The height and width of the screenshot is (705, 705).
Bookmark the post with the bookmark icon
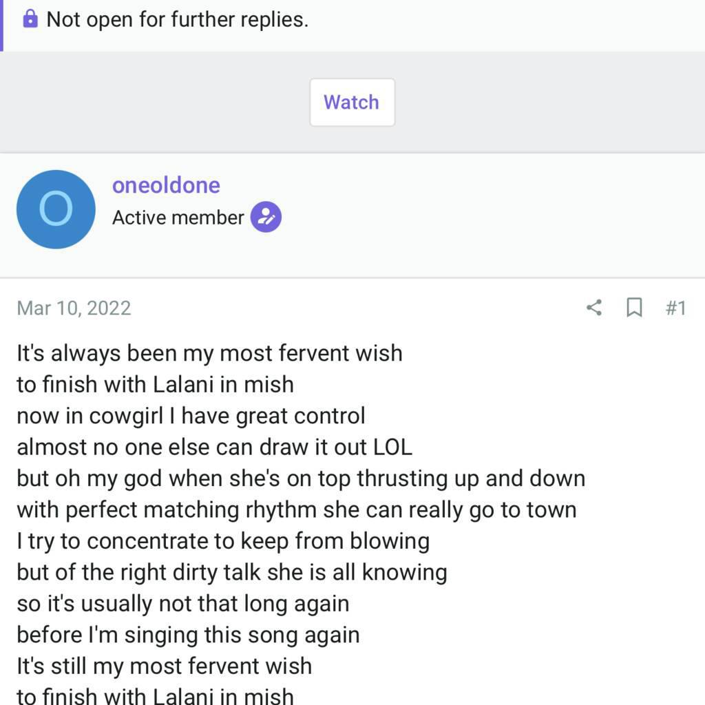coord(634,308)
